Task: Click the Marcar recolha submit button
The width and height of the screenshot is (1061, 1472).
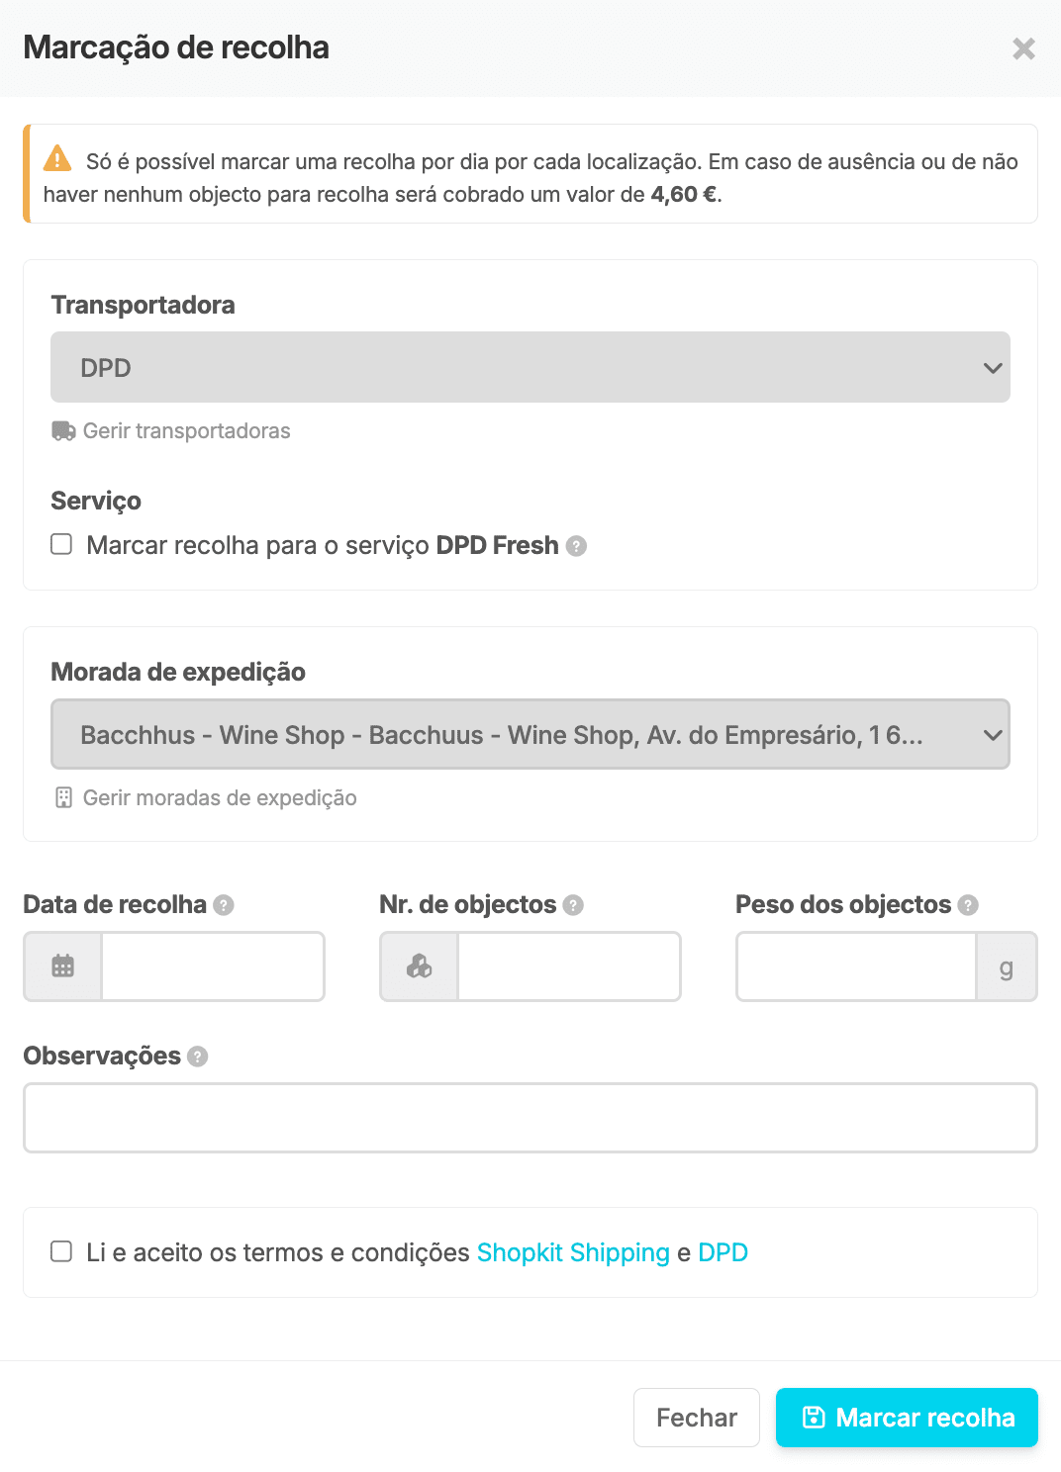Action: pyautogui.click(x=907, y=1418)
